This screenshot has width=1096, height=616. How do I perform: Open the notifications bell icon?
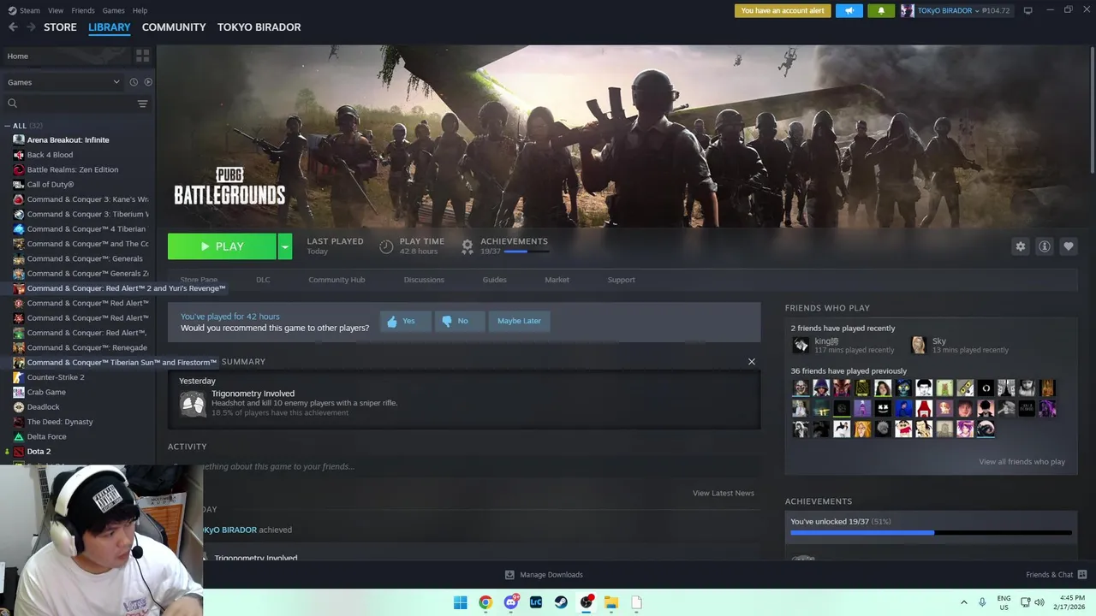click(x=881, y=10)
